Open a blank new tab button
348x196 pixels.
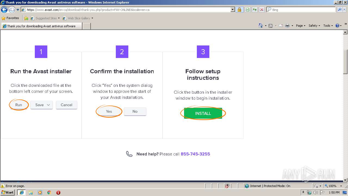[86, 26]
